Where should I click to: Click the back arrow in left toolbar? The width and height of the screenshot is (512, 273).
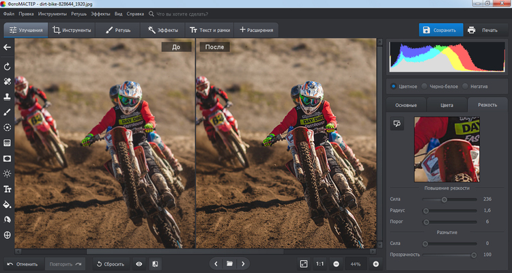[x=8, y=47]
